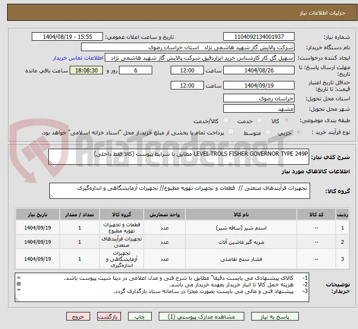Image resolution: width=358 pixels, height=329 pixels.
Task: Select the جزیی purchase type radio
Action: pyautogui.click(x=298, y=132)
